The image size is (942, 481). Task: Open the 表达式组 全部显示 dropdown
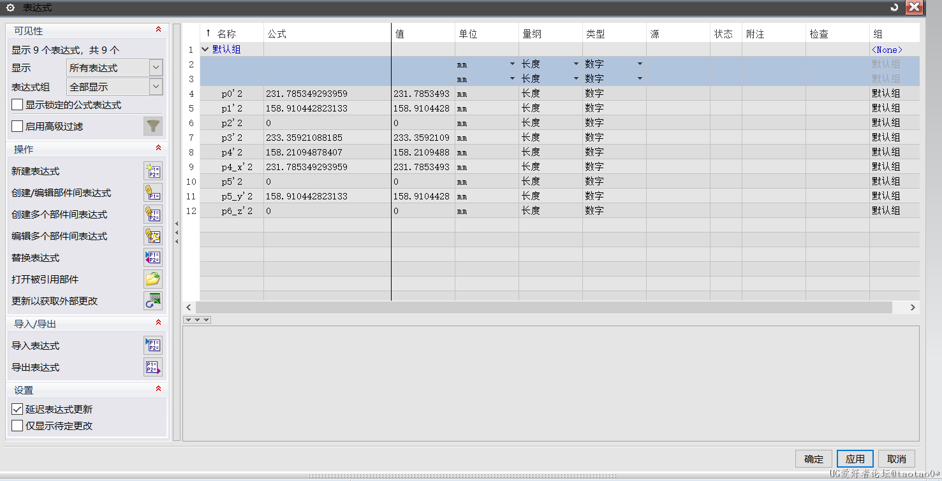coord(115,87)
